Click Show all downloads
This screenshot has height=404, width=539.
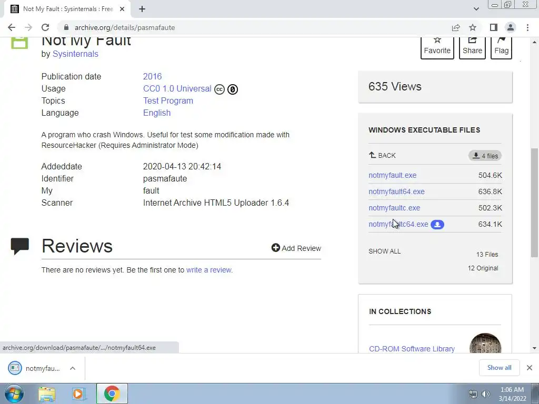[499, 368]
